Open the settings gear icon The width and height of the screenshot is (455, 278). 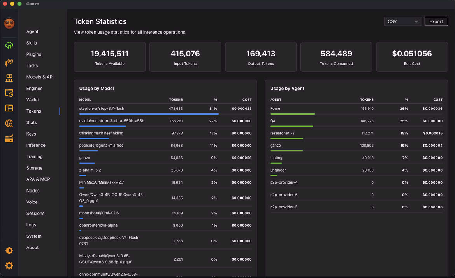(9, 266)
